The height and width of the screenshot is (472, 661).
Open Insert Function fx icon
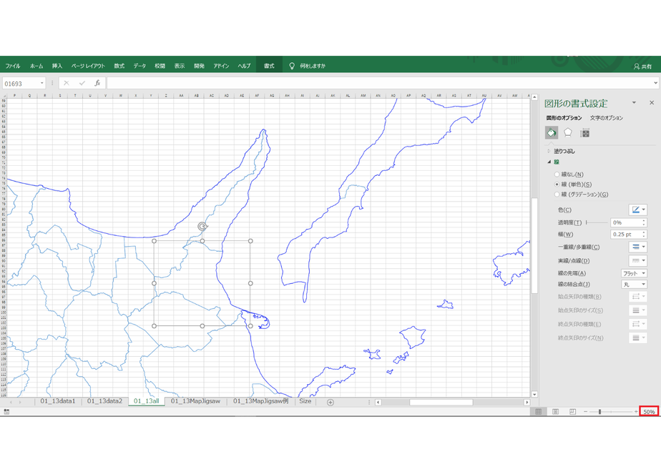click(97, 83)
